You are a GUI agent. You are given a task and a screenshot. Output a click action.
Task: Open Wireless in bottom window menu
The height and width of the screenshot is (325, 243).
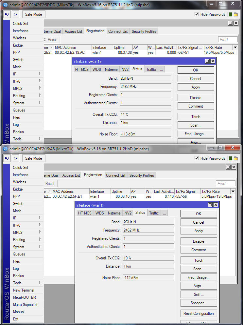pos(27,182)
